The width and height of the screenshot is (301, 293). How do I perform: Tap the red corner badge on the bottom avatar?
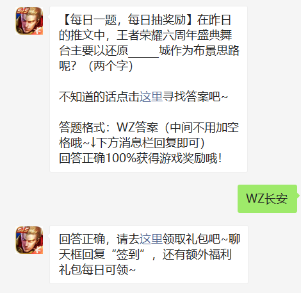click(x=38, y=249)
